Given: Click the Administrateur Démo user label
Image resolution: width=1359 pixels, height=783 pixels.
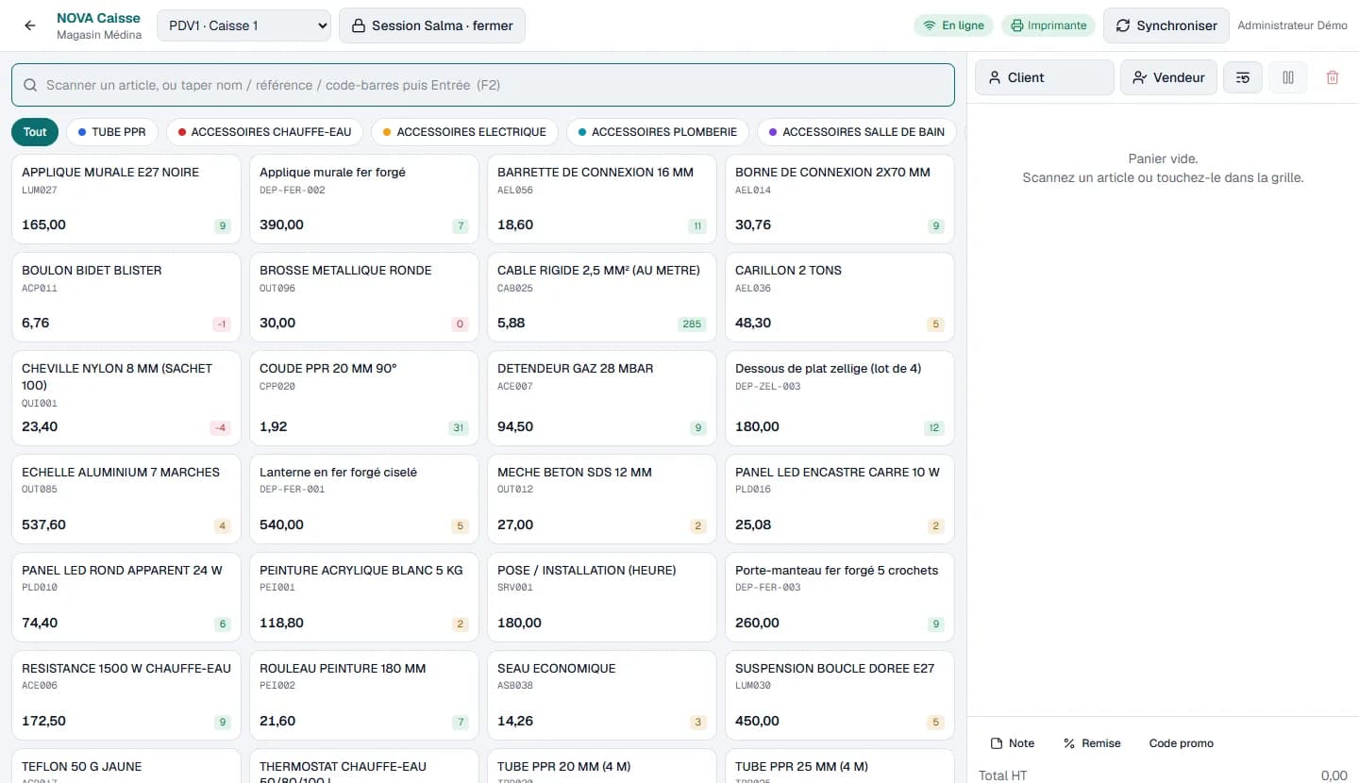Looking at the screenshot, I should [x=1292, y=25].
